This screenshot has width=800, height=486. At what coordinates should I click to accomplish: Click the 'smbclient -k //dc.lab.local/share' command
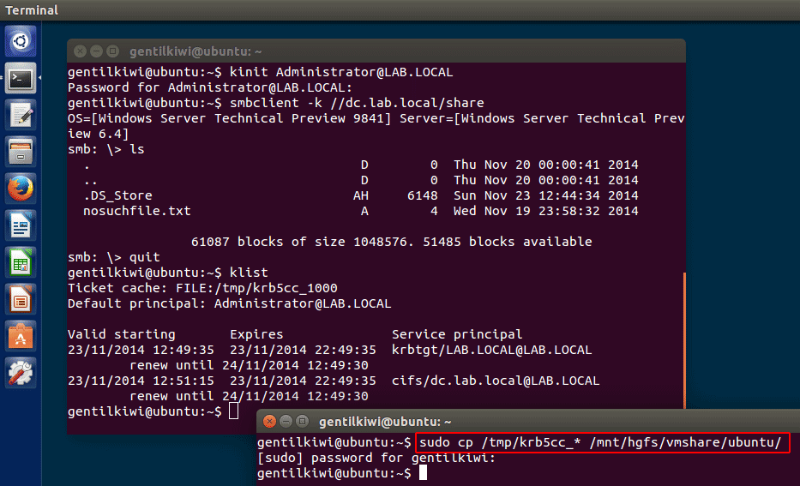pyautogui.click(x=357, y=103)
